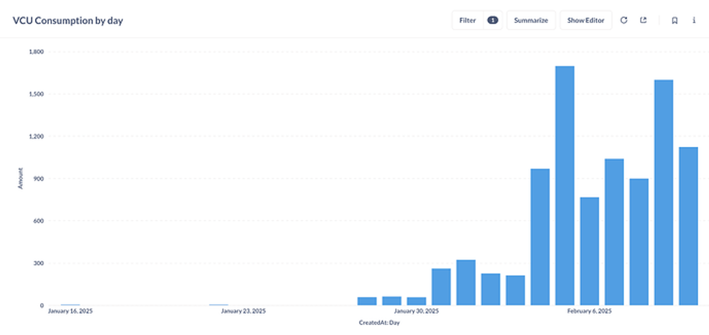Viewport: 709px width, 335px height.
Task: Click the 'January 23, 2025' axis label
Action: pyautogui.click(x=243, y=311)
